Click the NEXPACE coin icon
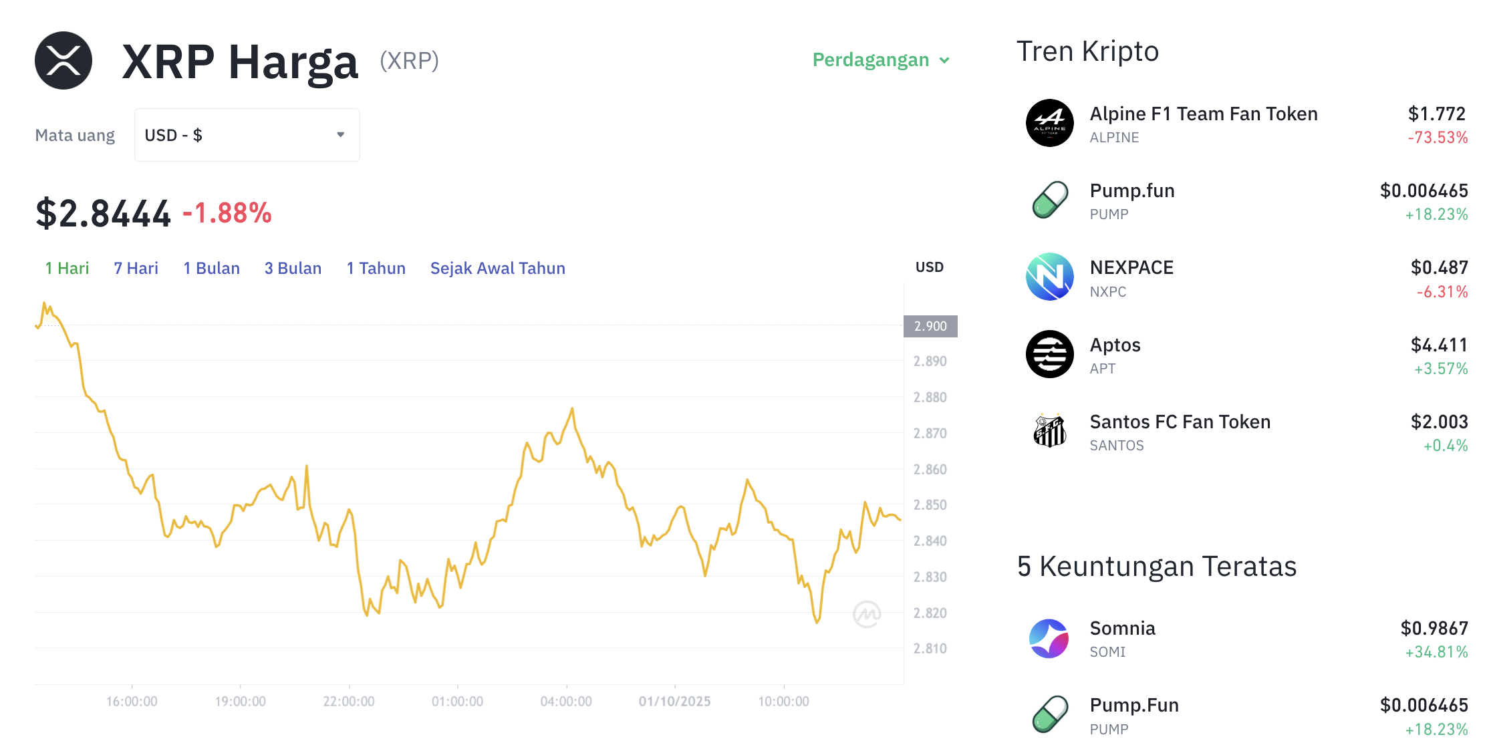 pyautogui.click(x=1049, y=277)
